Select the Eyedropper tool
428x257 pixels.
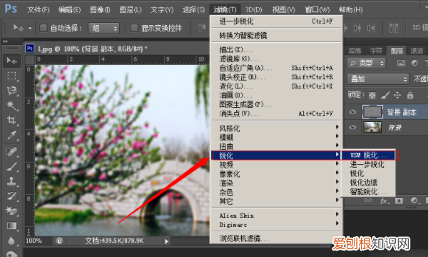(x=11, y=135)
